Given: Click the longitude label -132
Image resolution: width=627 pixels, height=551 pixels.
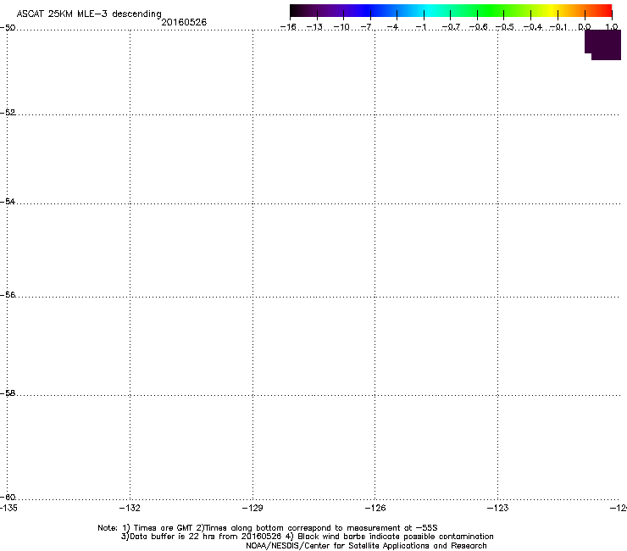Looking at the screenshot, I should pos(130,508).
